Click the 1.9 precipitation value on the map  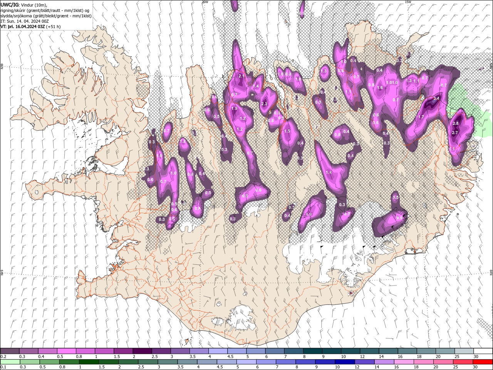(x=234, y=109)
